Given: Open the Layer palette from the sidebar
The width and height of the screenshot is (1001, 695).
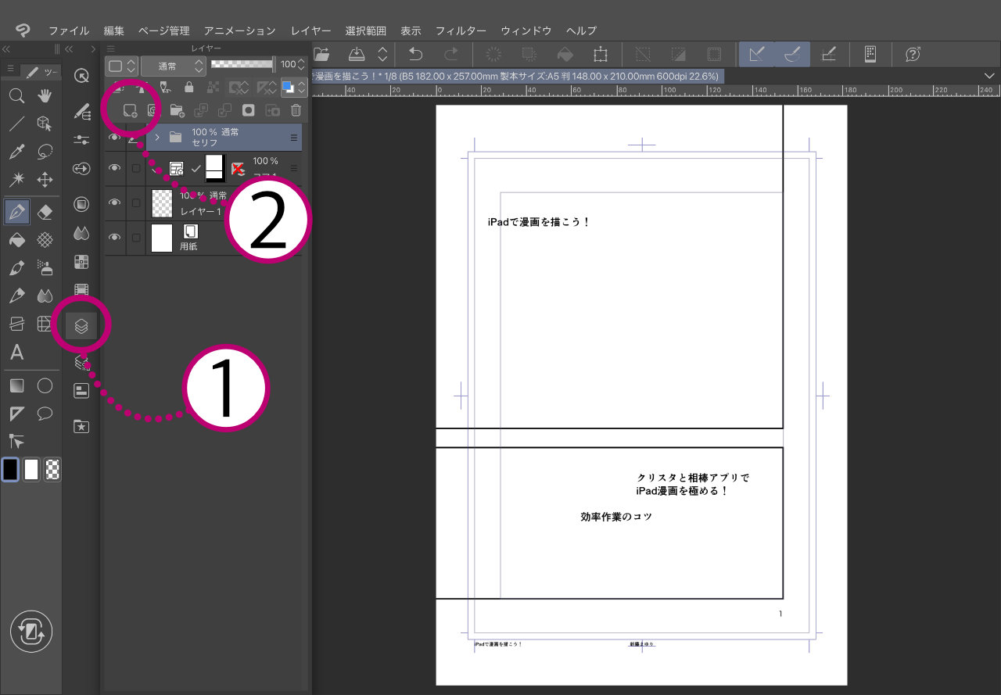Looking at the screenshot, I should 81,326.
